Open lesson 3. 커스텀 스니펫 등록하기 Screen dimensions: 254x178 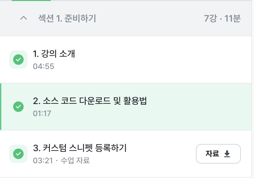pyautogui.click(x=80, y=148)
